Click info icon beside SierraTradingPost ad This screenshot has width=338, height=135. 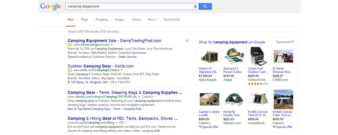pyautogui.click(x=187, y=41)
